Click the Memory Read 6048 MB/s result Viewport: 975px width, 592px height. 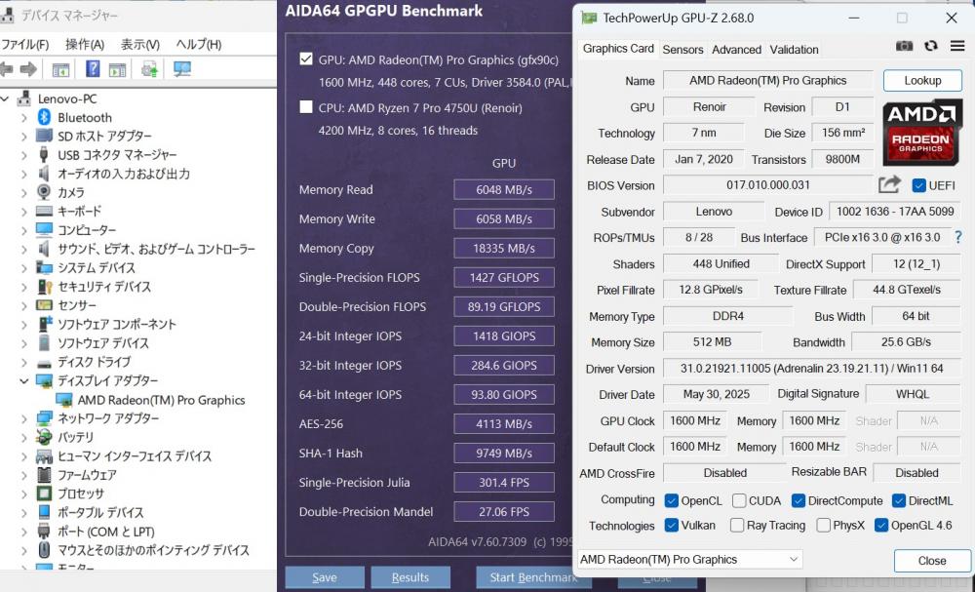[504, 189]
